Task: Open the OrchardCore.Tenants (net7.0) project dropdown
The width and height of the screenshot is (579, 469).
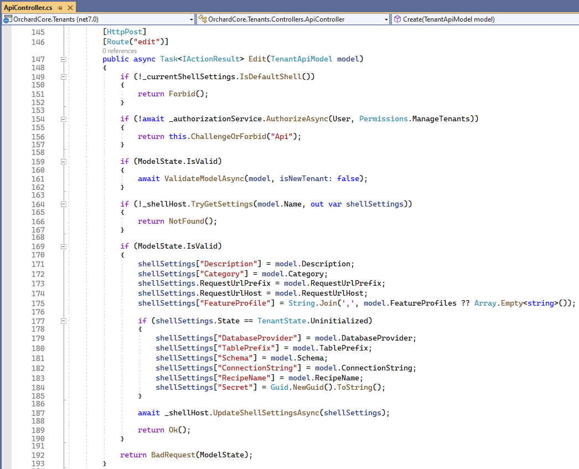Action: (x=99, y=19)
